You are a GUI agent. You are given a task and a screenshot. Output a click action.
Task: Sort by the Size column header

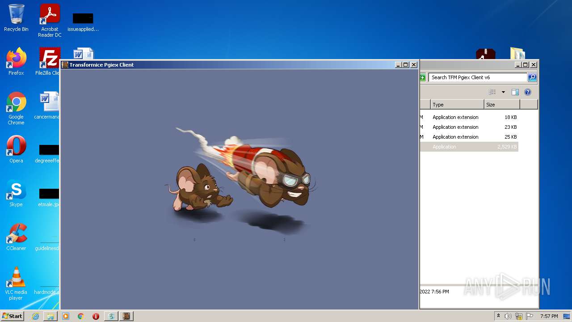[x=502, y=105]
